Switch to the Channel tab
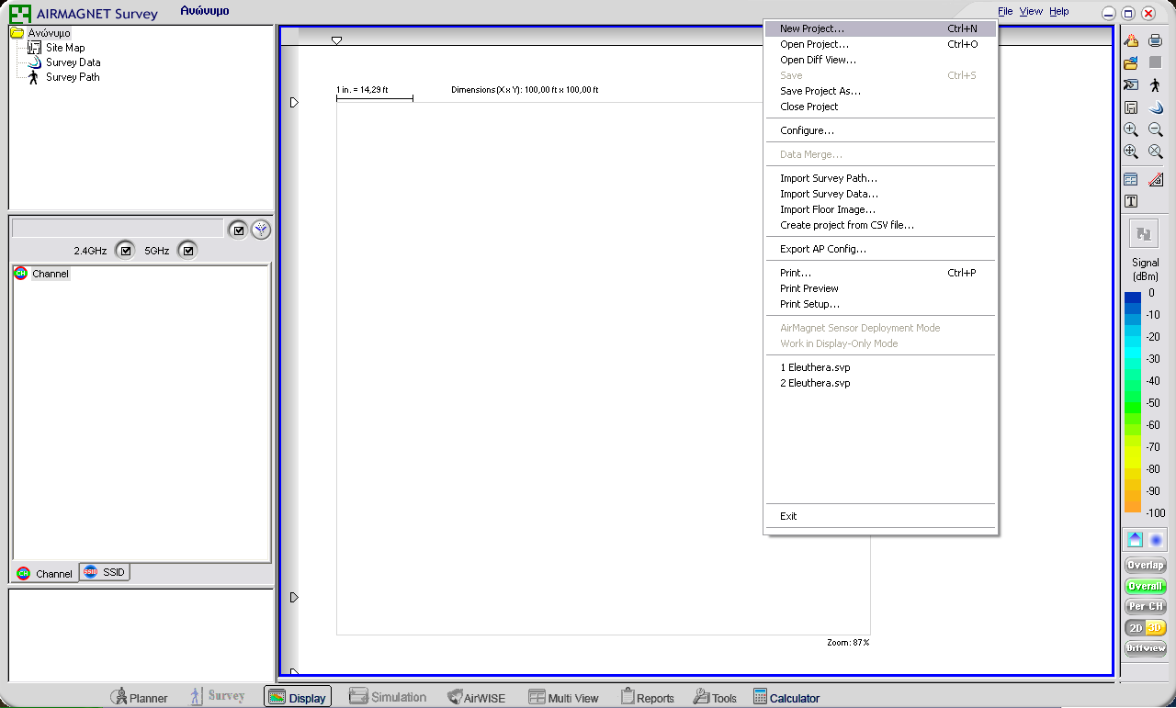The width and height of the screenshot is (1176, 708). [x=45, y=573]
